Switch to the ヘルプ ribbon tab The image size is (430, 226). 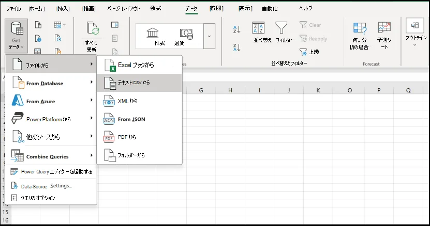(x=306, y=8)
